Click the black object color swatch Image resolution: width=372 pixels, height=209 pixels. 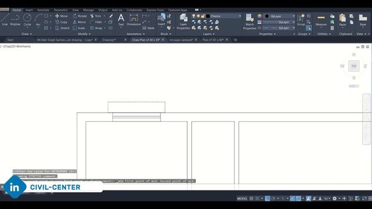[x=267, y=16]
